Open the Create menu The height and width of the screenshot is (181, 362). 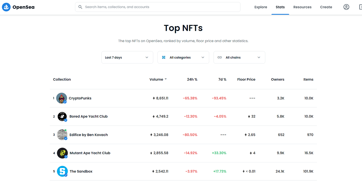click(x=326, y=7)
